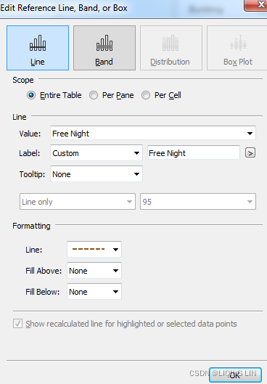Open the Value dropdown showing Free Night
Viewport: 267px width, 384px height.
point(153,134)
